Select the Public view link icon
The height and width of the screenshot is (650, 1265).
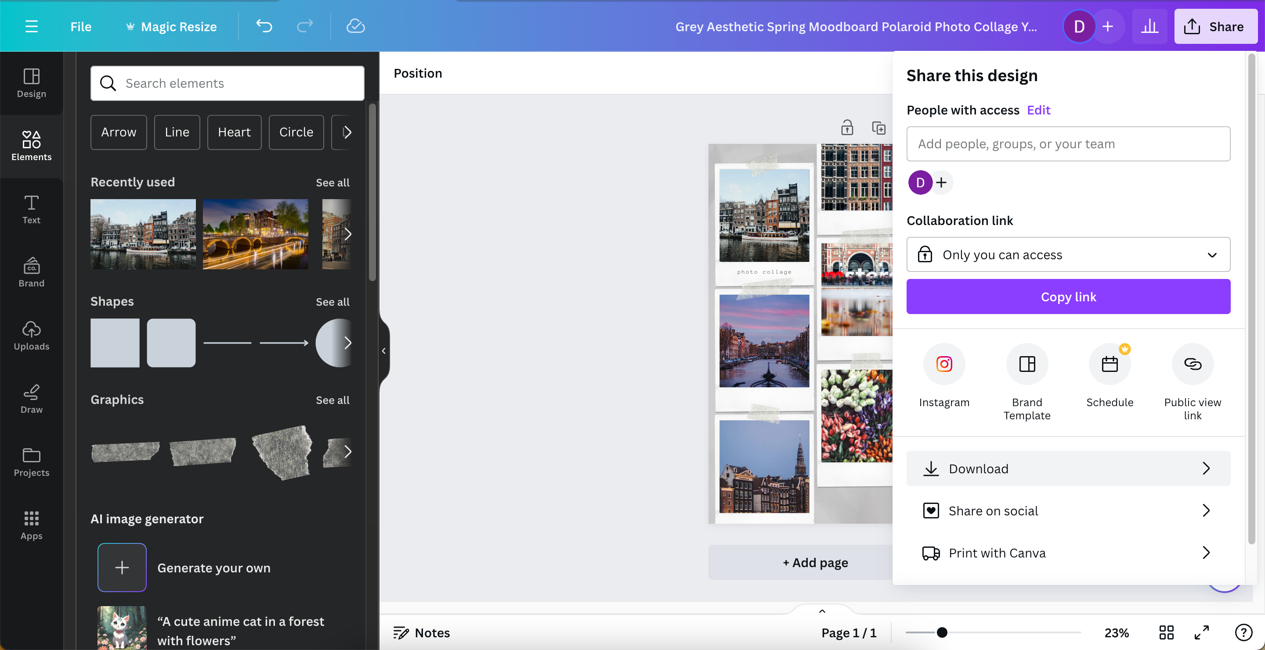point(1193,364)
